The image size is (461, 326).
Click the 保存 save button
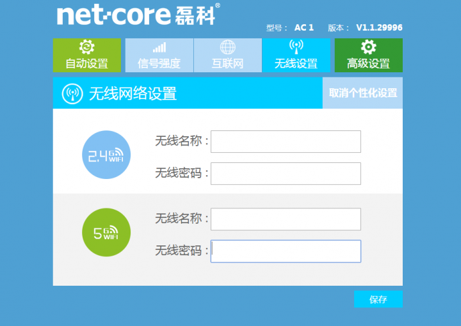378,299
